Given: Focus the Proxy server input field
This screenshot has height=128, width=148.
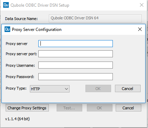Looking at the screenshot, I should point(76,44).
